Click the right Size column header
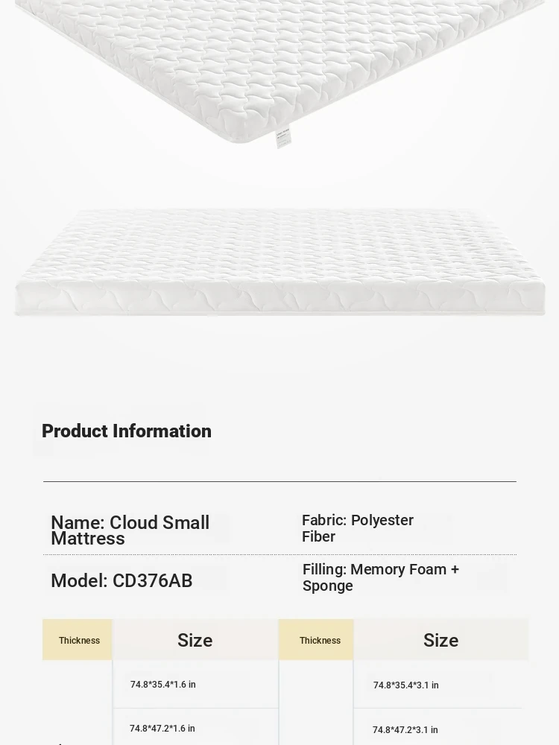Screen dimensions: 559x745 [x=440, y=641]
